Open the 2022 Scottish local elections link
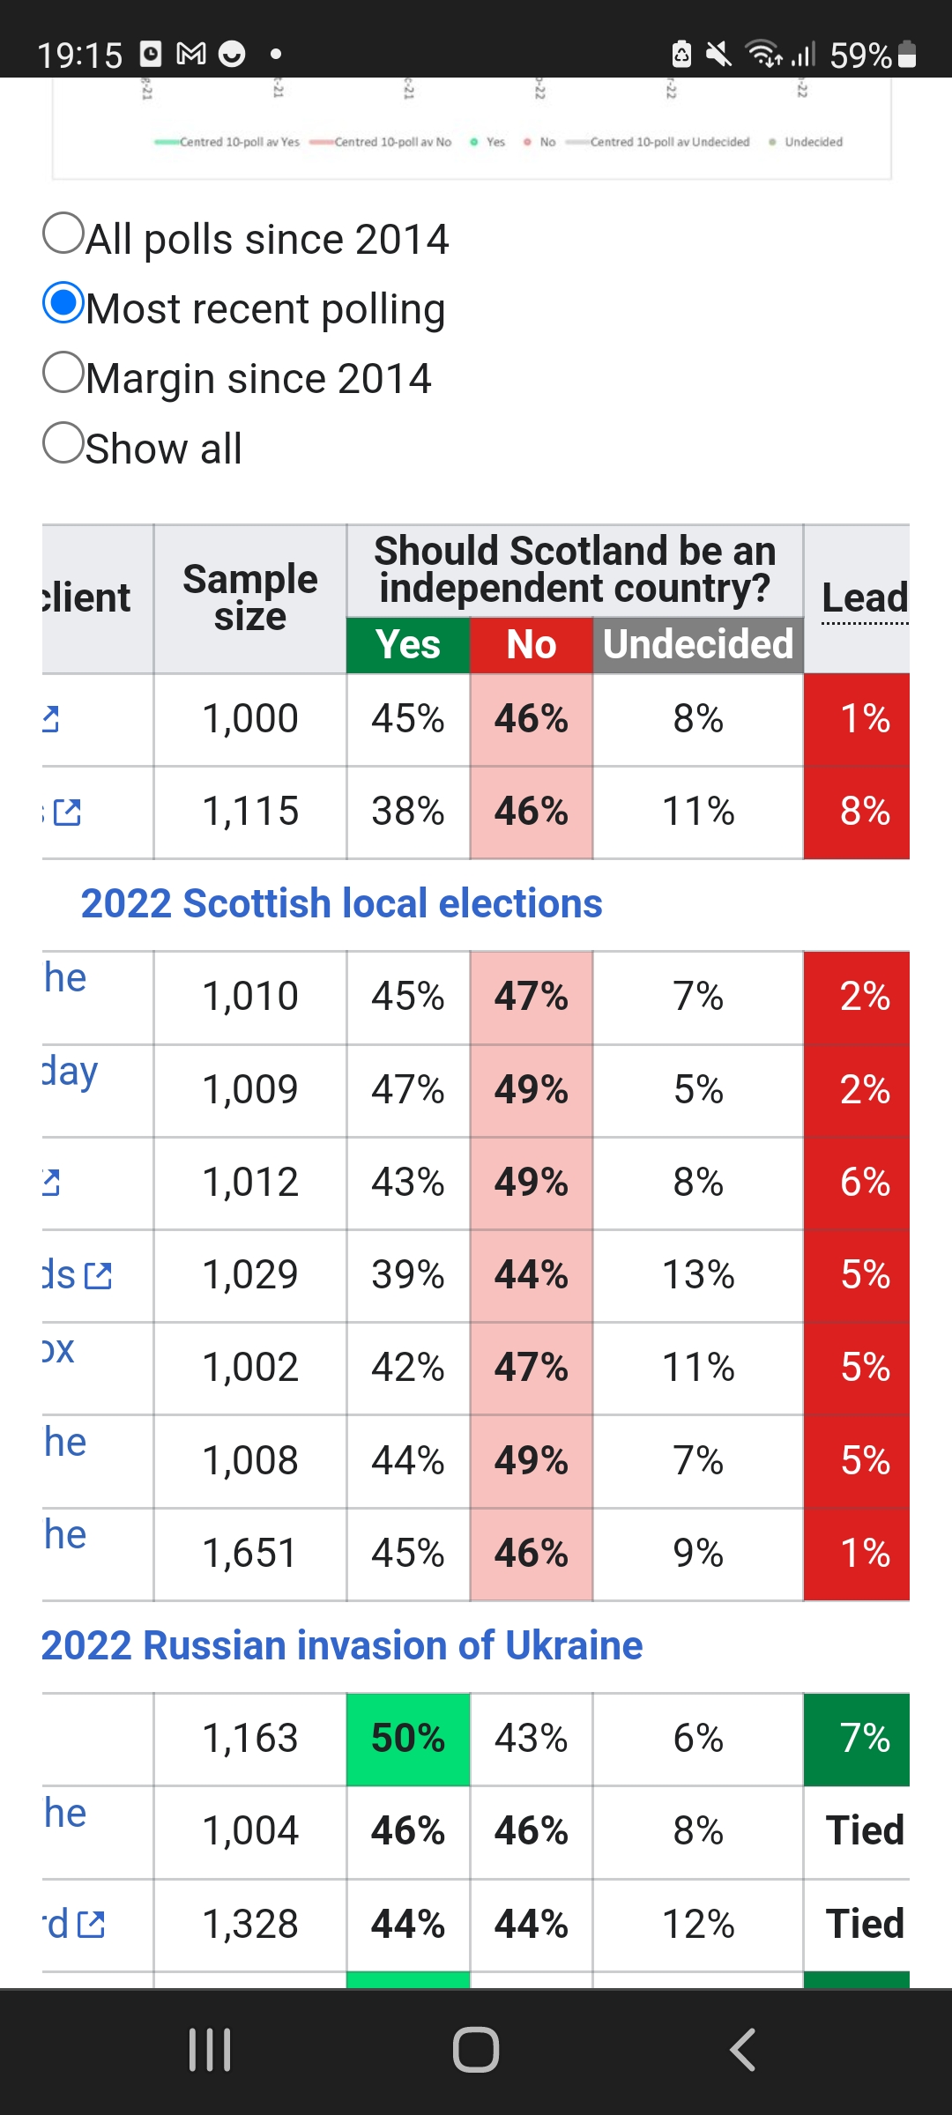This screenshot has height=2115, width=952. click(x=341, y=904)
